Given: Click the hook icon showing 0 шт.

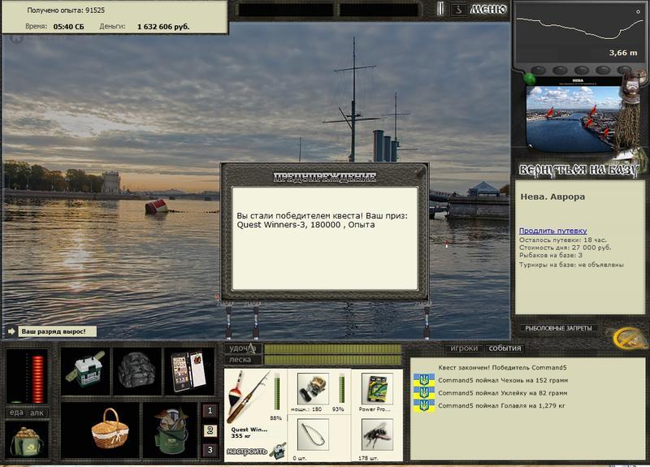Looking at the screenshot, I should [x=313, y=435].
